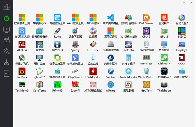The width and height of the screenshot is (196, 127).
Task: Open ChipGenius
Action: pyautogui.click(x=75, y=73)
